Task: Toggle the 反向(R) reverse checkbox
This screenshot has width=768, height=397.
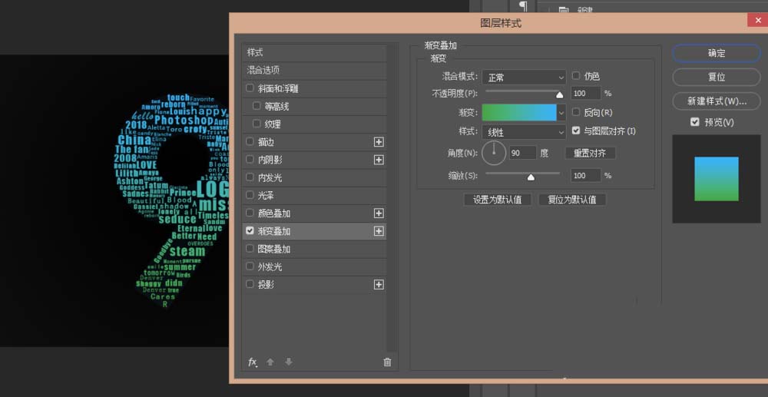Action: click(576, 112)
